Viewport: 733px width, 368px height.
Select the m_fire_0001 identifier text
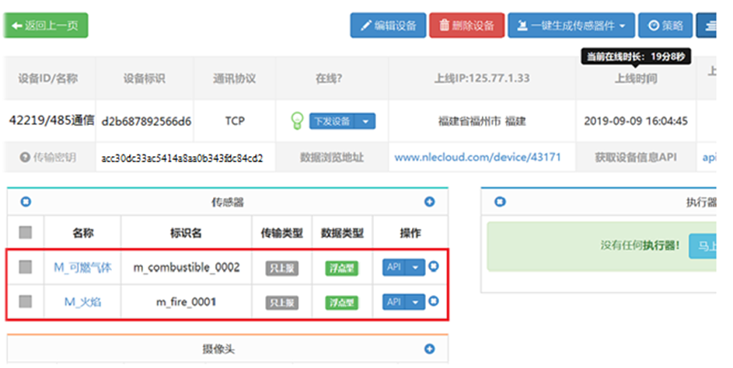(x=186, y=302)
